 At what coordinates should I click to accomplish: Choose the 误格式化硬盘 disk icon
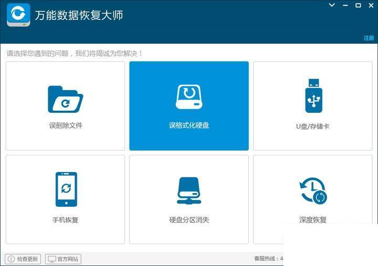click(189, 97)
